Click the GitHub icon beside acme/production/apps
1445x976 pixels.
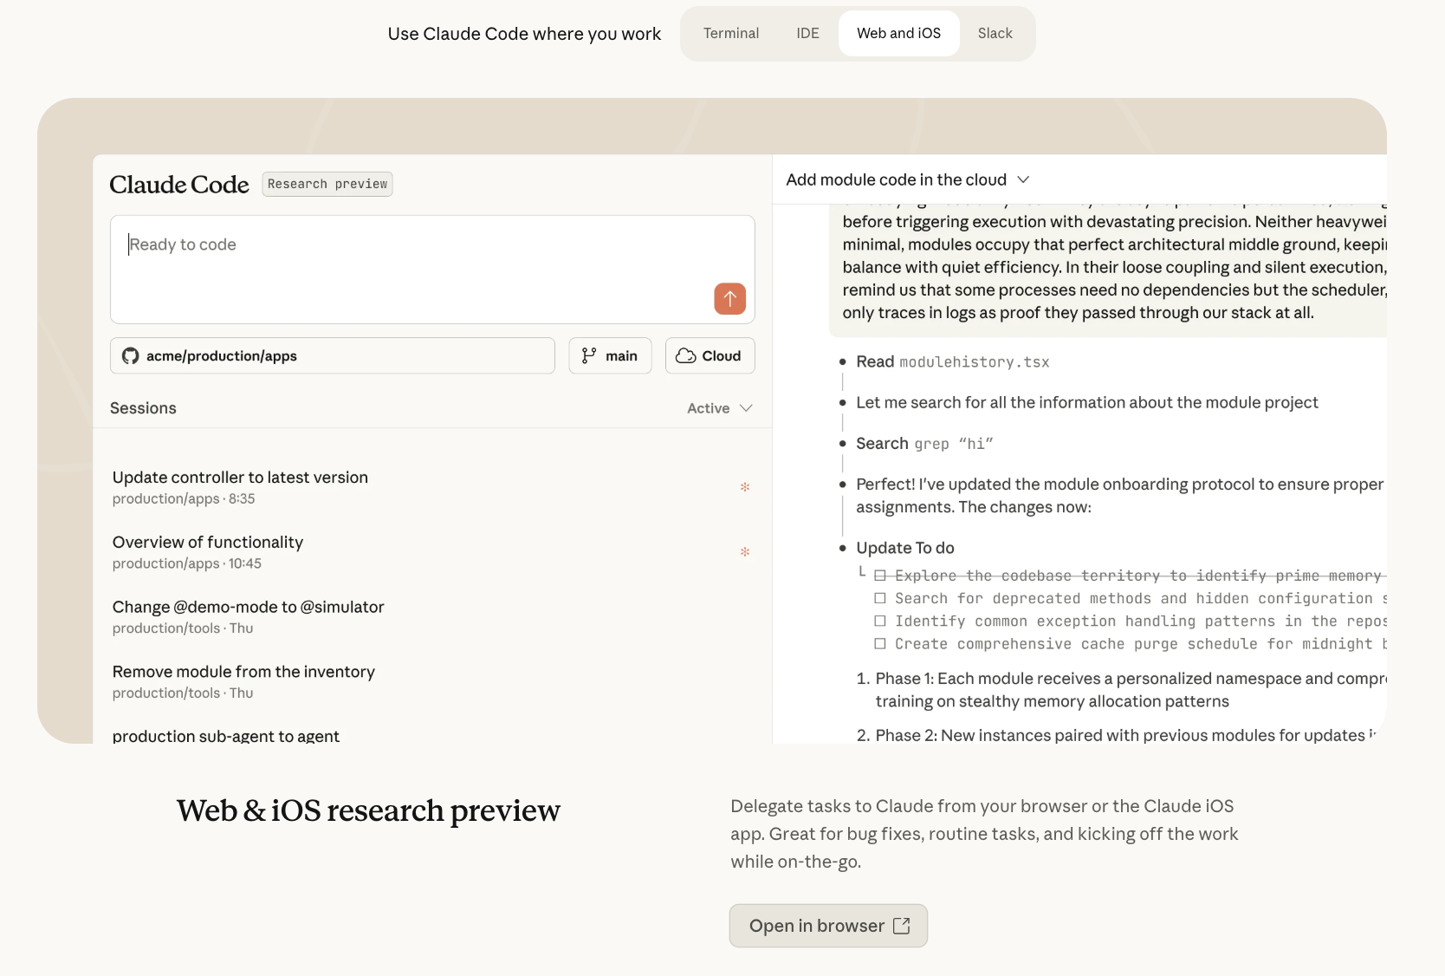pos(131,356)
